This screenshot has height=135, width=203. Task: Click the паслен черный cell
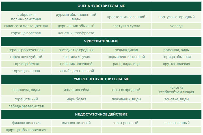(x=176, y=123)
